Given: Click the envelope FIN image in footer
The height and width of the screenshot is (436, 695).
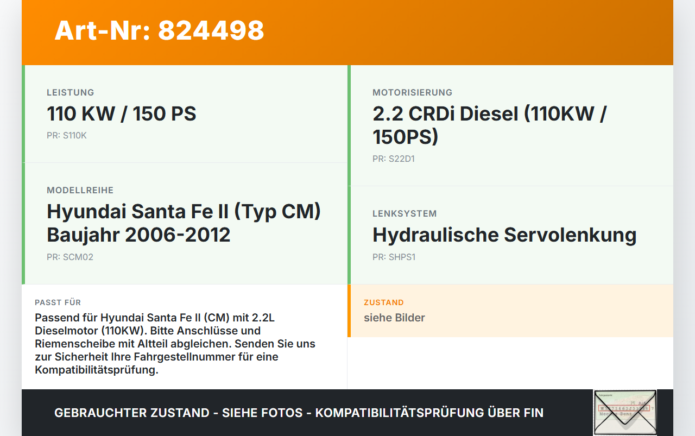Looking at the screenshot, I should coord(625,413).
